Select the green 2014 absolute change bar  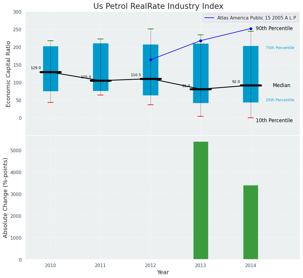[250, 222]
